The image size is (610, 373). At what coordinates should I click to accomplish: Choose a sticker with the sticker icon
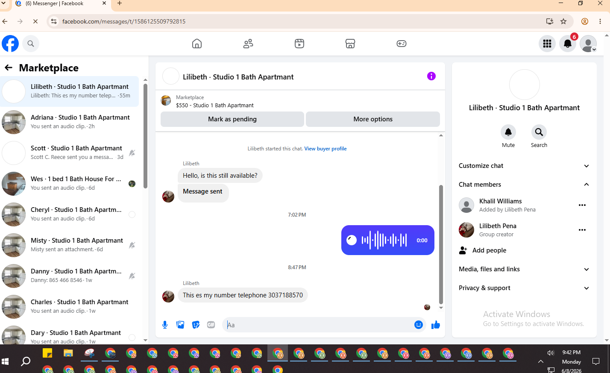coord(196,325)
